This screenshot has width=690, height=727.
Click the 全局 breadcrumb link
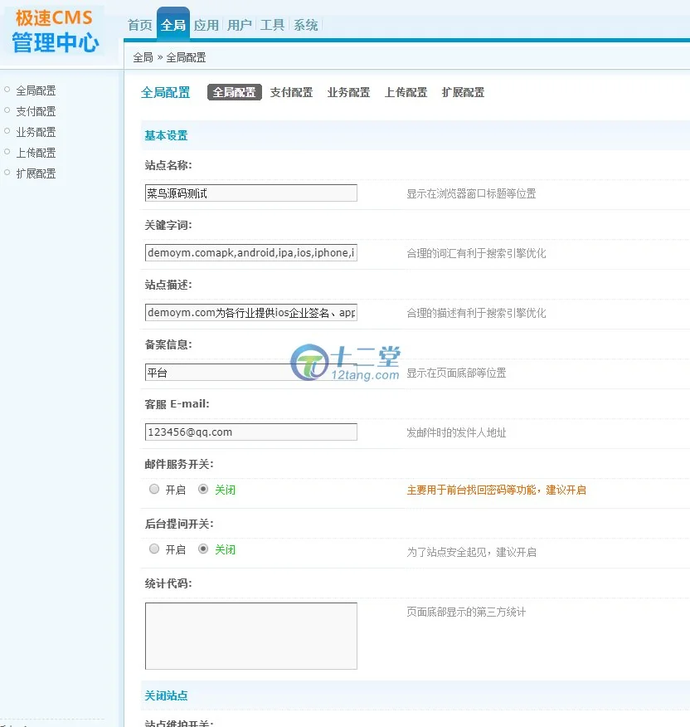[143, 57]
